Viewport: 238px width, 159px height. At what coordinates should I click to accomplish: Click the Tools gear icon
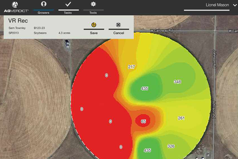click(93, 4)
